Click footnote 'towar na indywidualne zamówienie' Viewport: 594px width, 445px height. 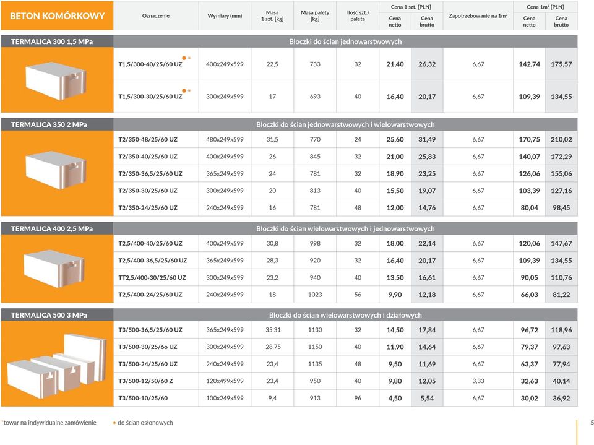pyautogui.click(x=49, y=423)
